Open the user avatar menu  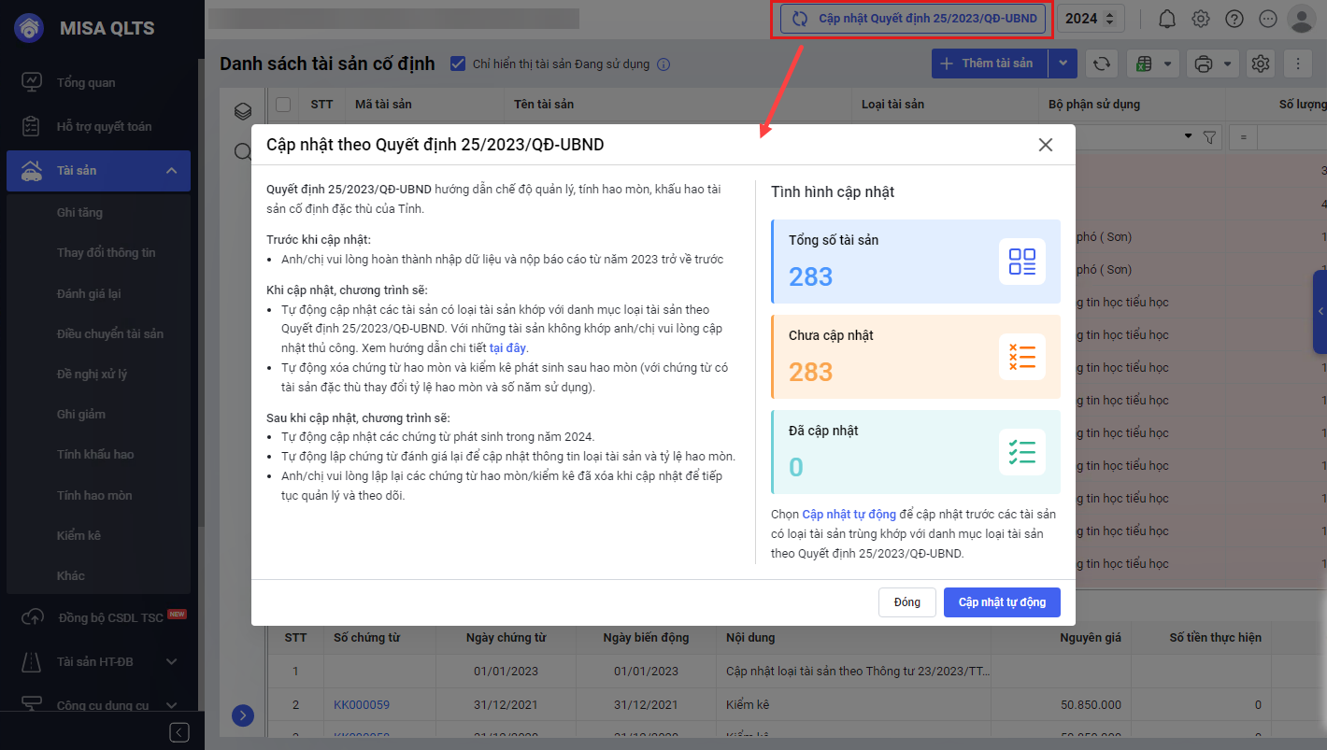(1301, 19)
